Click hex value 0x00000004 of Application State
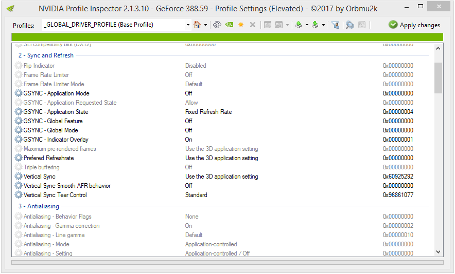The image size is (455, 274). (x=398, y=112)
